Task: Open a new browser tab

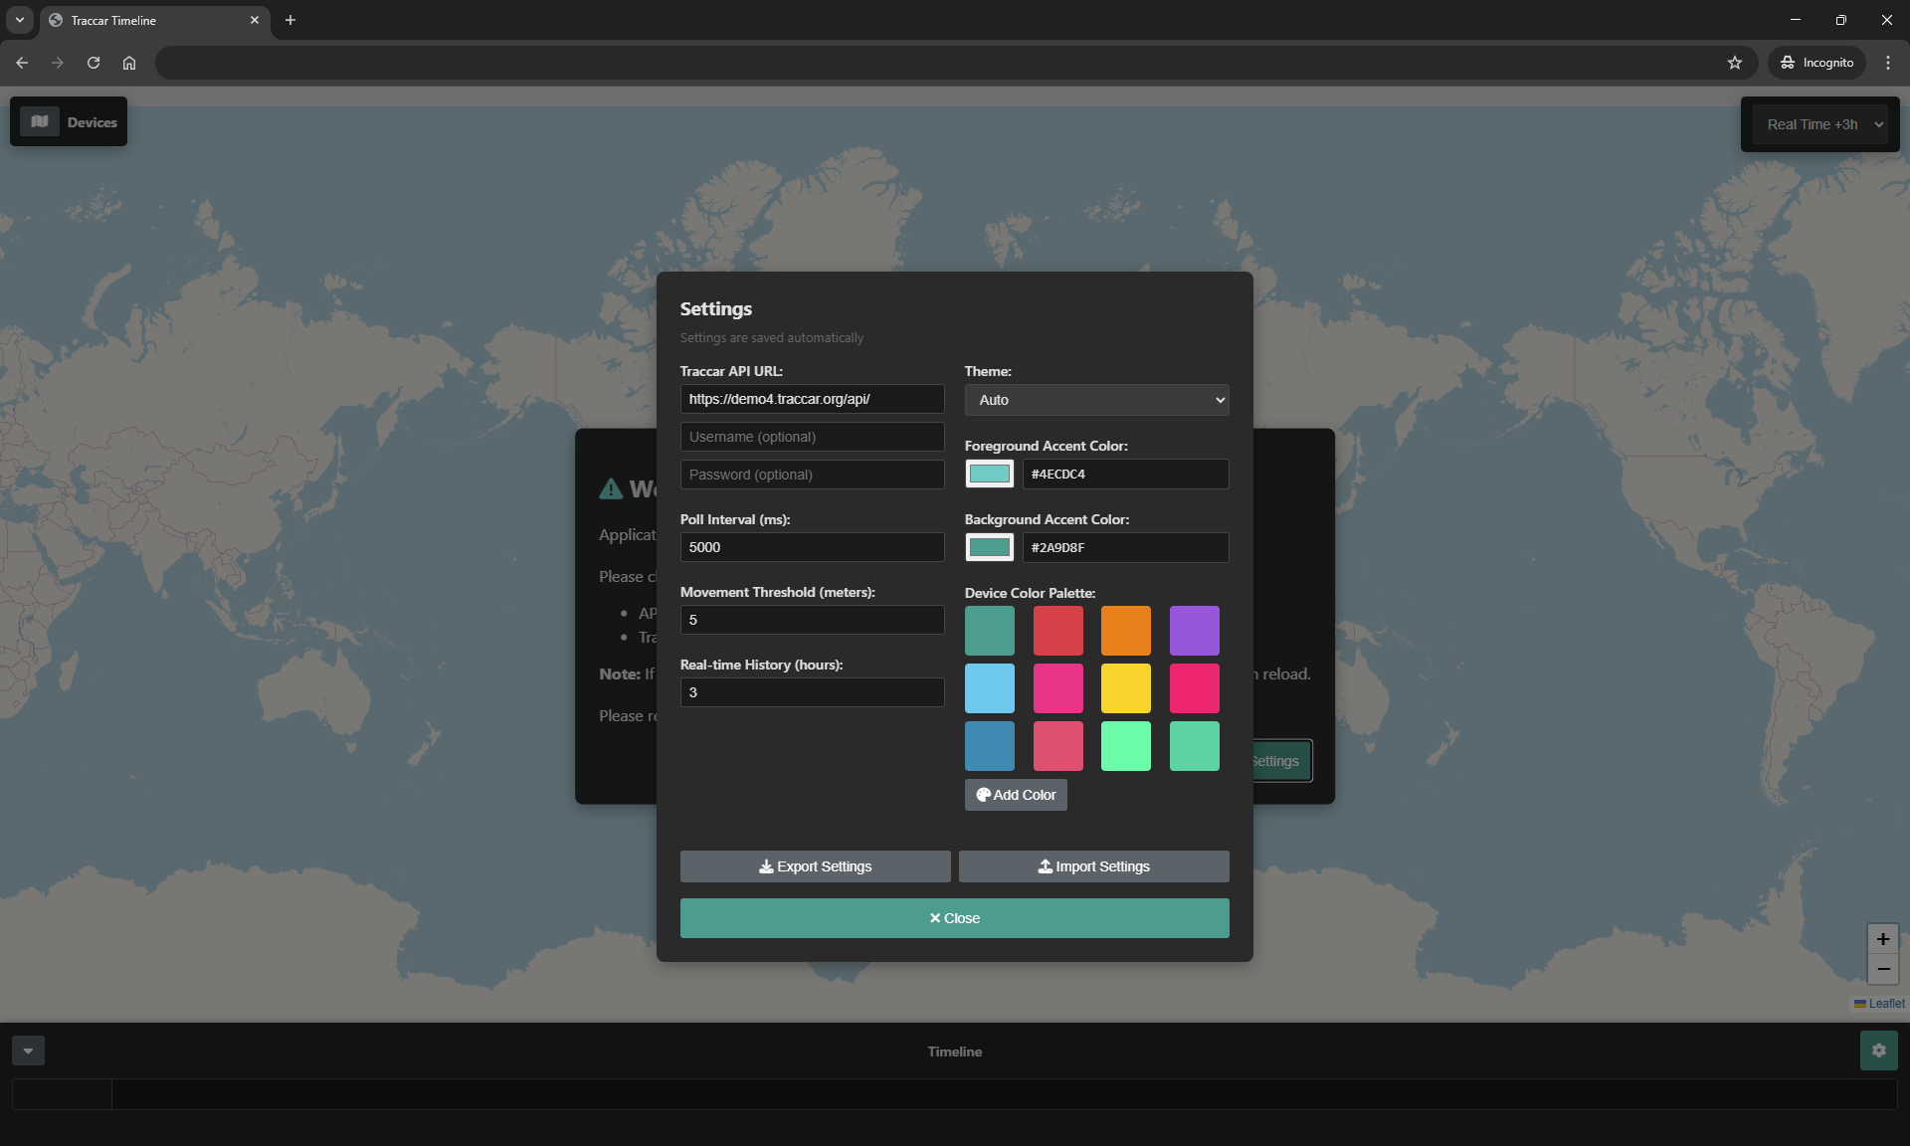Action: (x=290, y=20)
